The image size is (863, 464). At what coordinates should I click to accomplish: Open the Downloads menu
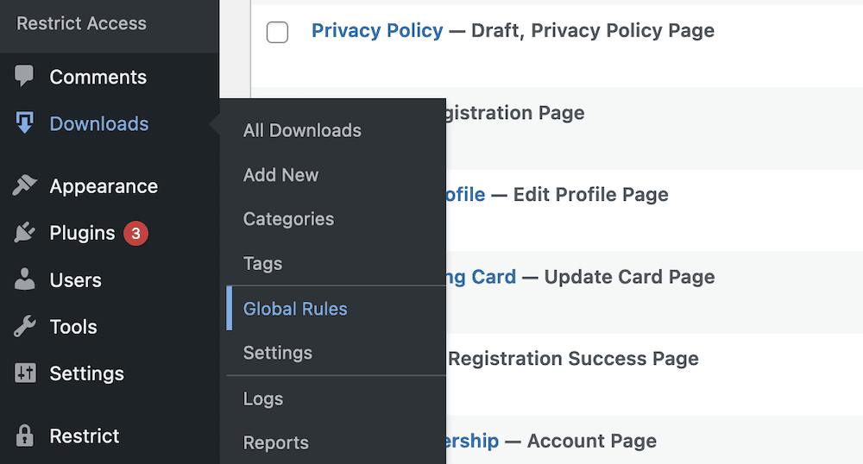click(99, 123)
